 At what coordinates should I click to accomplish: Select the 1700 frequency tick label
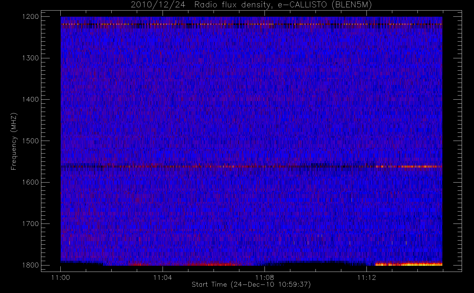[x=30, y=224]
